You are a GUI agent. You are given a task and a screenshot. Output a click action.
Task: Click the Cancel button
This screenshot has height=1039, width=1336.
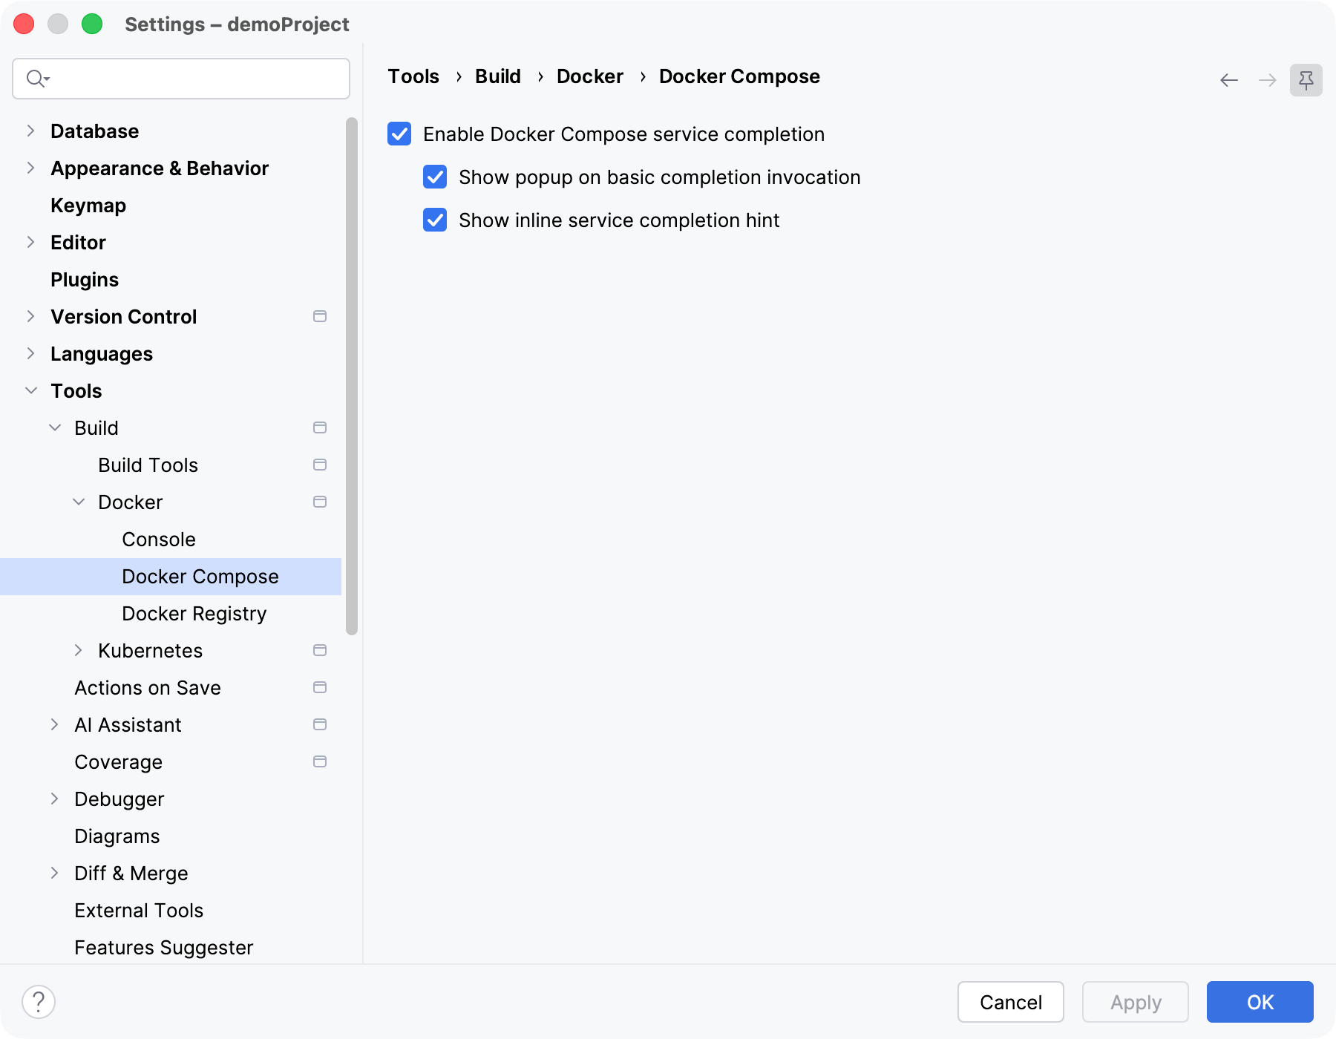(1011, 1002)
